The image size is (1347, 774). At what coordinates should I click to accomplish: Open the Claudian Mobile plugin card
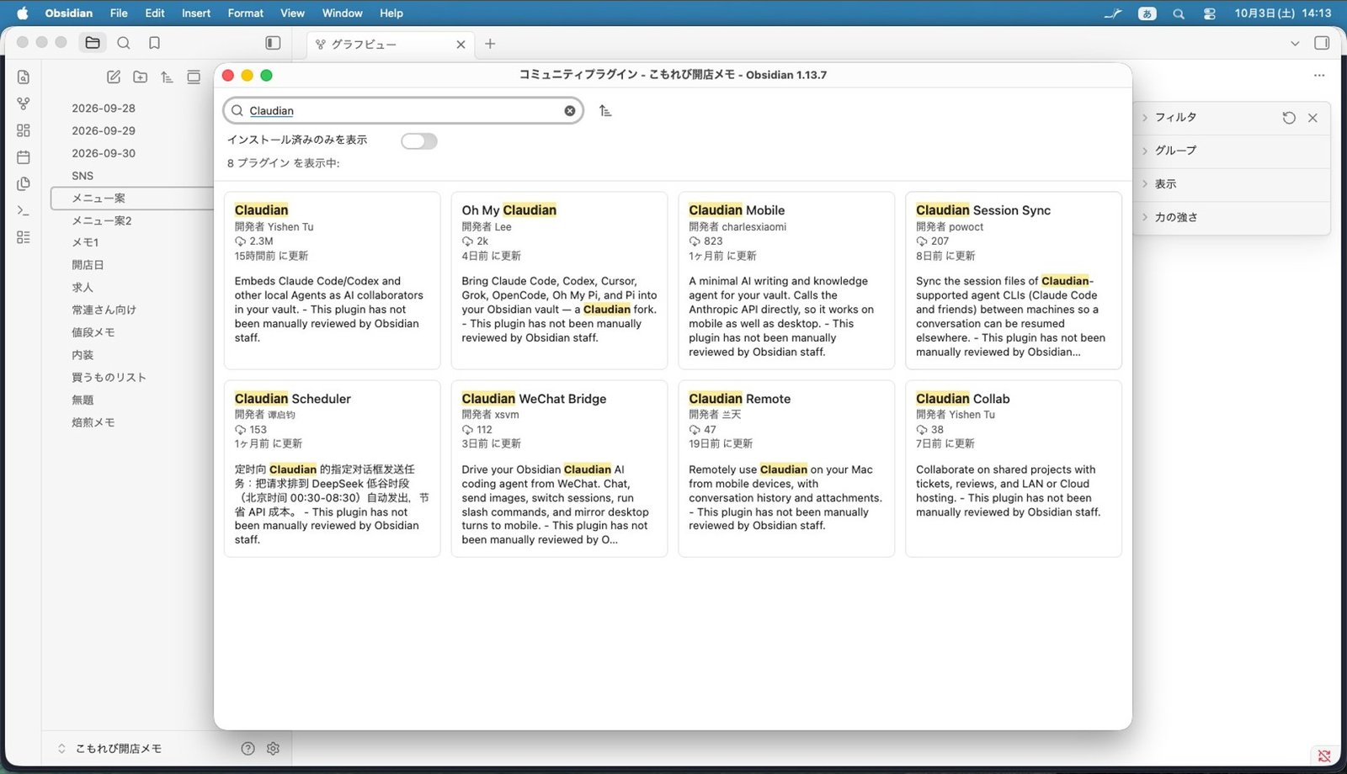(x=786, y=280)
